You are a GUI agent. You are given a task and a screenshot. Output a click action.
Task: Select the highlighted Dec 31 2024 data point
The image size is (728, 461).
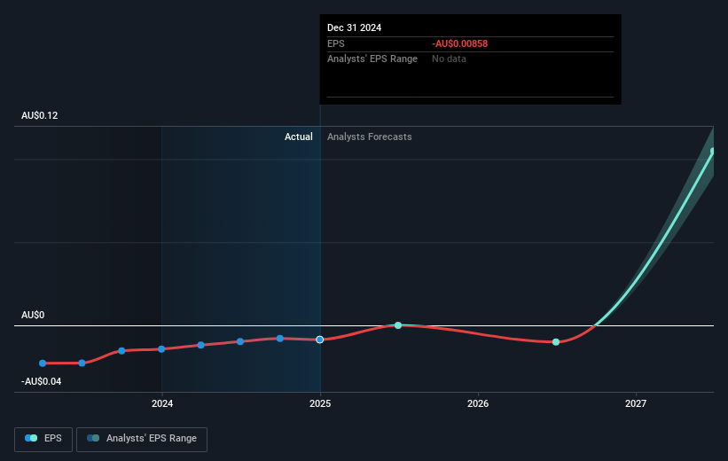[x=319, y=340]
